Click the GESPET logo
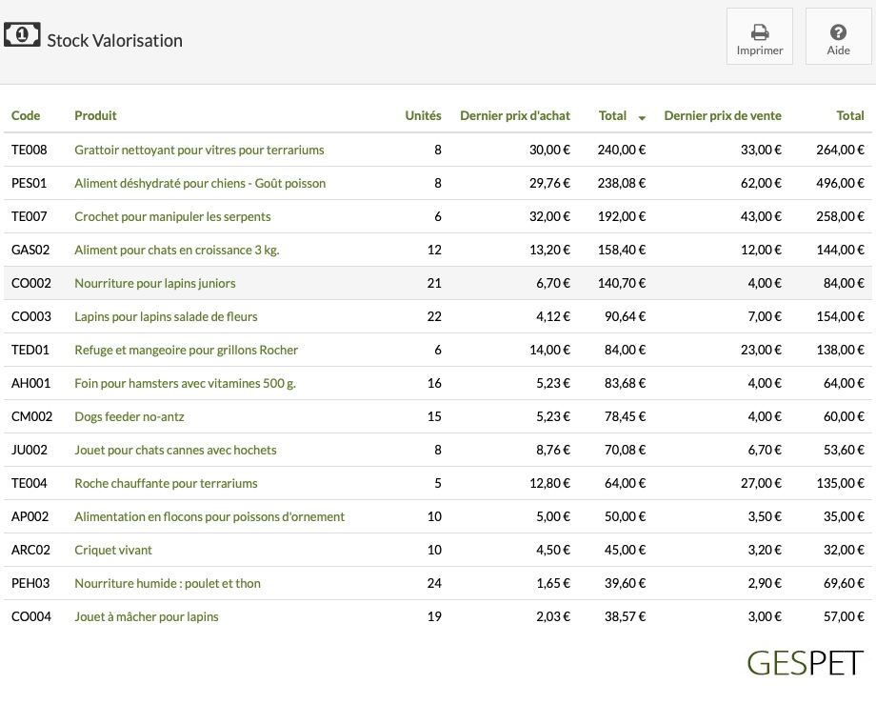 pyautogui.click(x=805, y=663)
